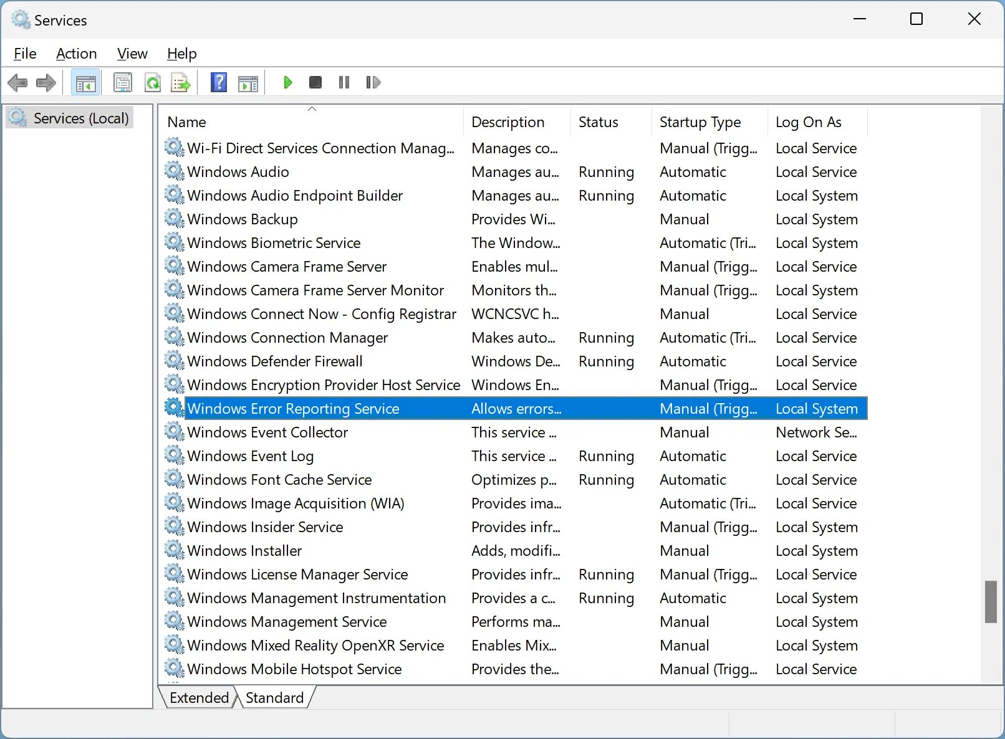Viewport: 1005px width, 739px height.
Task: Click the 'Optimizes p...' description cell
Action: pos(514,479)
